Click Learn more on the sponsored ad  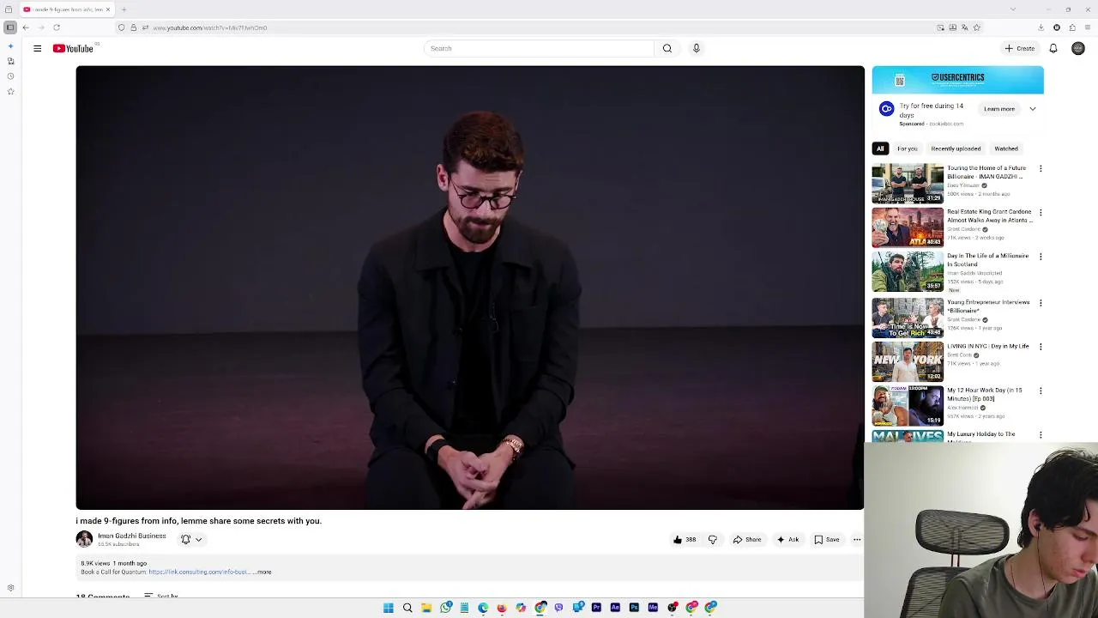(999, 109)
